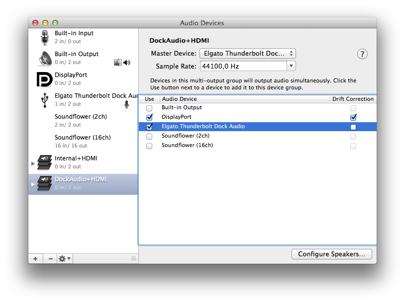Select the DisplayPort row in table
405x303 pixels.
(x=258, y=117)
